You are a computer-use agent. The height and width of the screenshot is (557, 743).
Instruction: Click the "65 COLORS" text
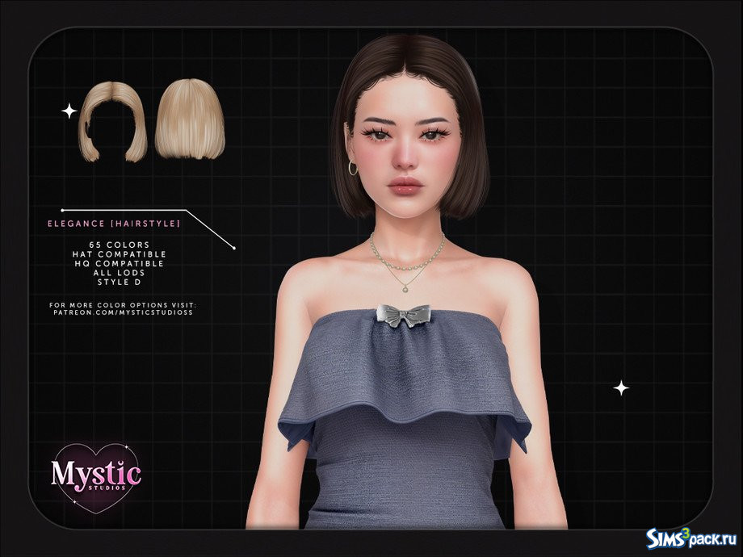point(120,245)
